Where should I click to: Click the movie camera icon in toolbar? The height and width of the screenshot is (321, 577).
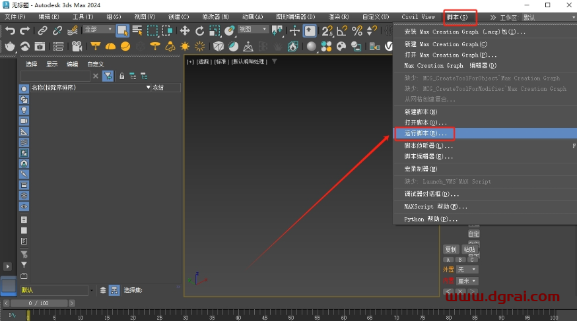tap(77, 46)
